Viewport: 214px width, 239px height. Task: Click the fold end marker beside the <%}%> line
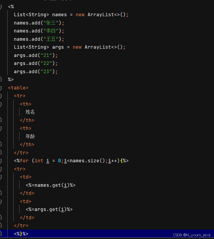click(x=1, y=233)
